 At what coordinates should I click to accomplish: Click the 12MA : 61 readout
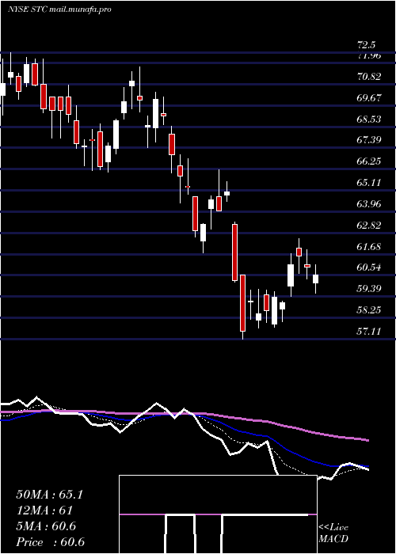coord(44,510)
